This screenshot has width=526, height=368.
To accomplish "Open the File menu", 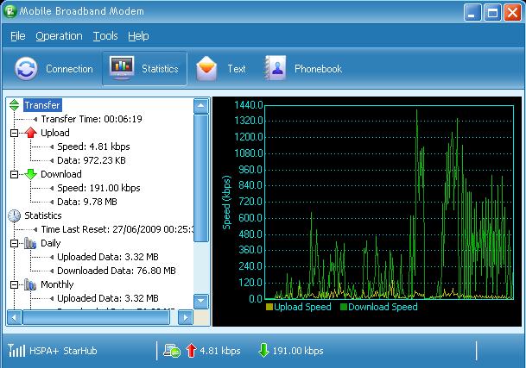I will pos(18,36).
